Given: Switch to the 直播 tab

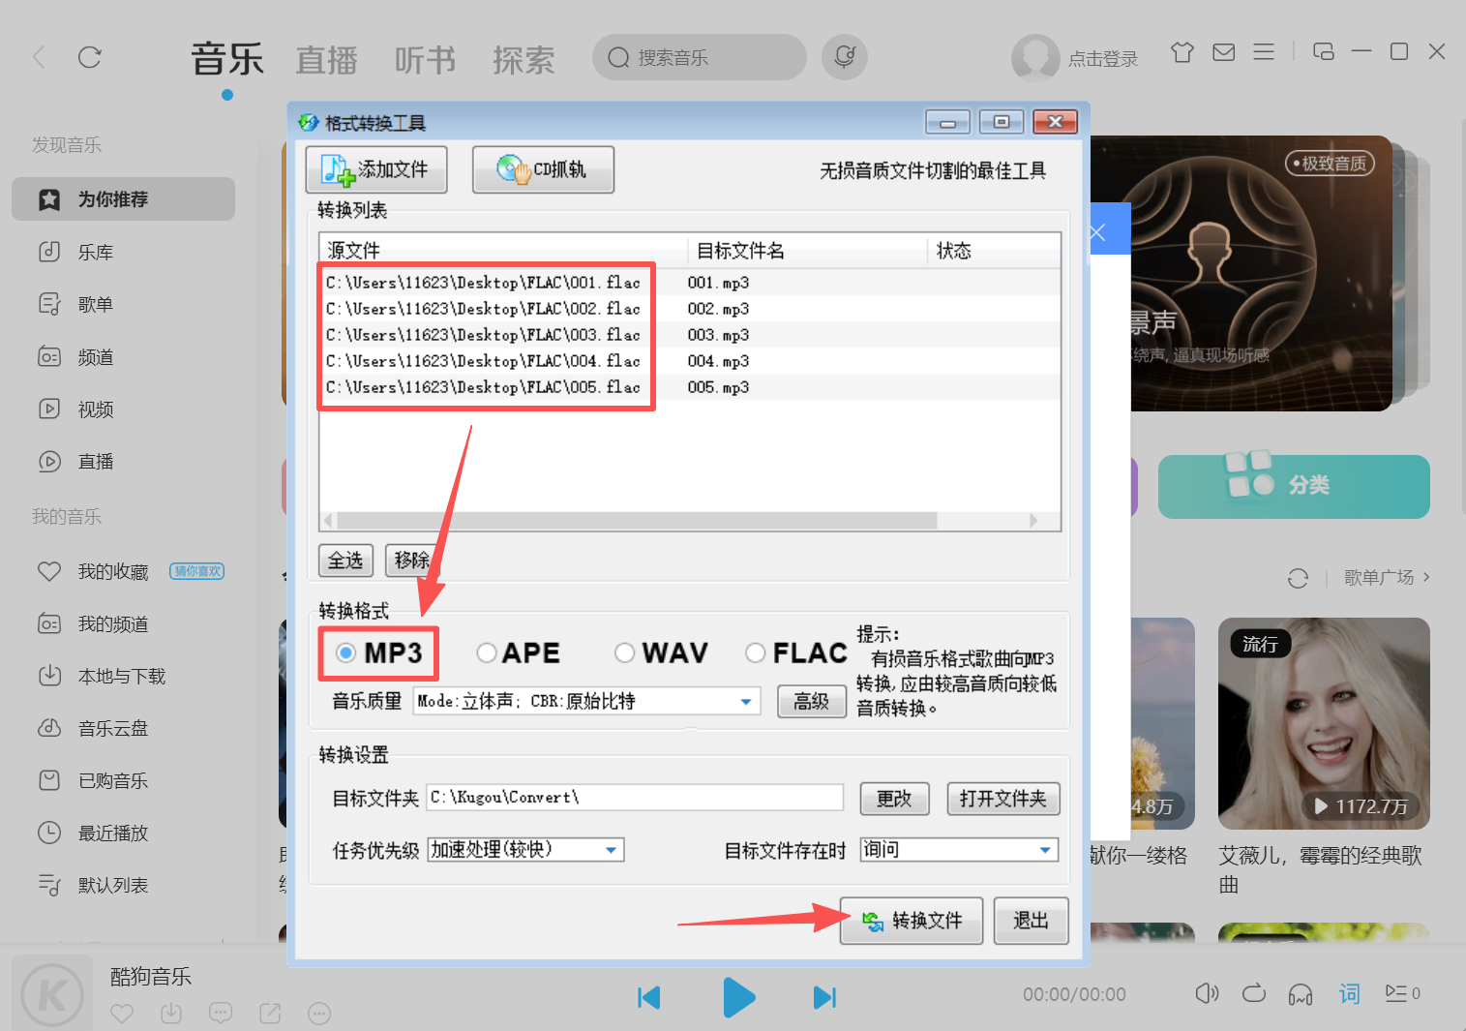Looking at the screenshot, I should tap(327, 60).
